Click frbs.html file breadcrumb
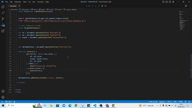This screenshot has width=192, height=108. tap(14, 10)
